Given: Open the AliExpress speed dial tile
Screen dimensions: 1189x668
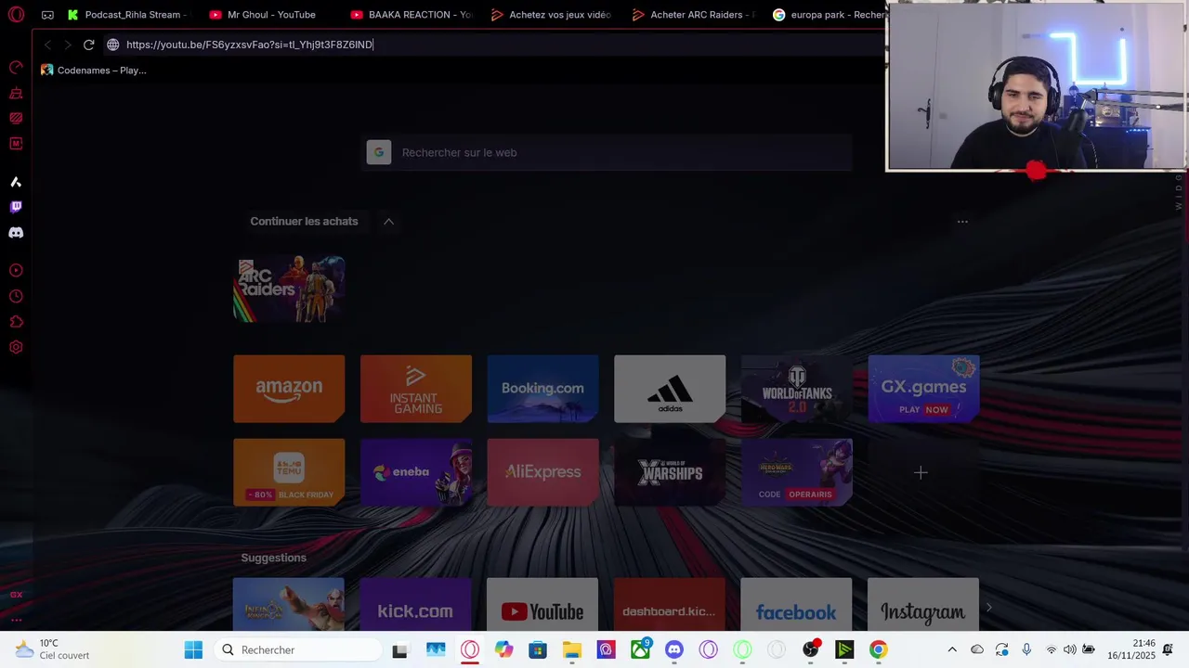Looking at the screenshot, I should pos(542,472).
